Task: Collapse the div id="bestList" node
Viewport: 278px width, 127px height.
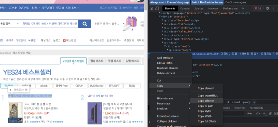Action: point(160,17)
